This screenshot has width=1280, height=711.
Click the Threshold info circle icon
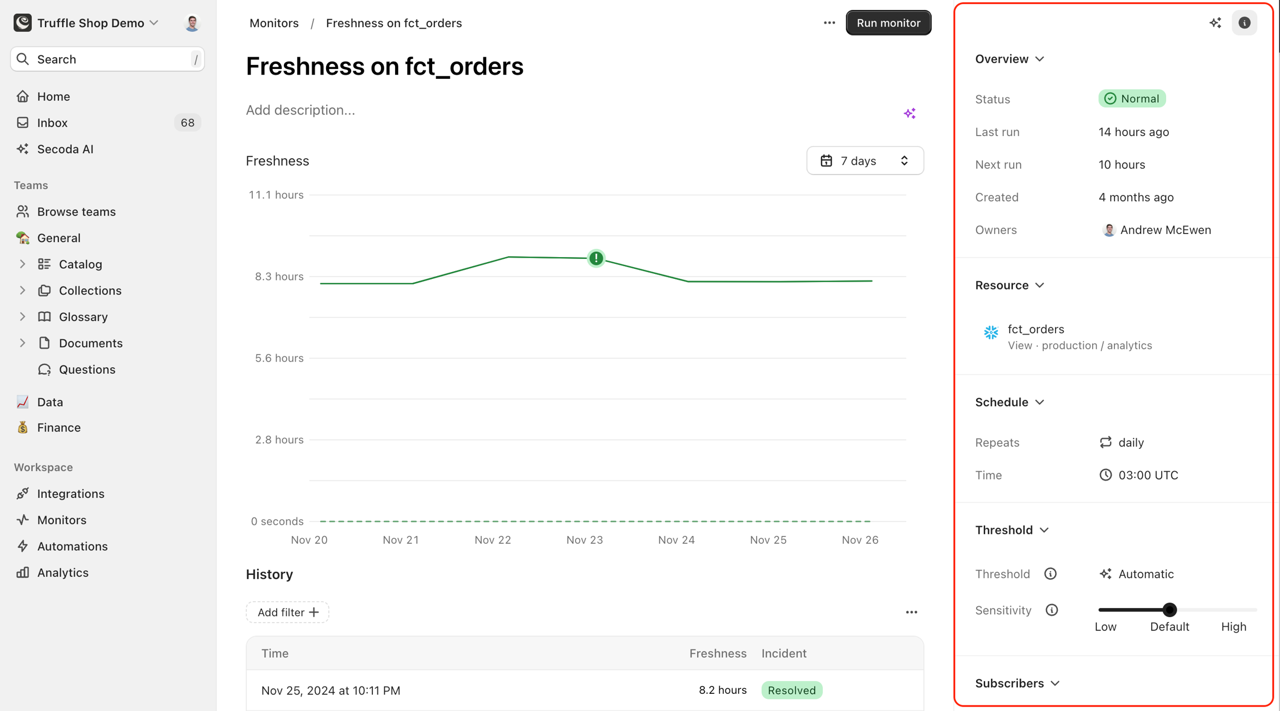(1050, 574)
